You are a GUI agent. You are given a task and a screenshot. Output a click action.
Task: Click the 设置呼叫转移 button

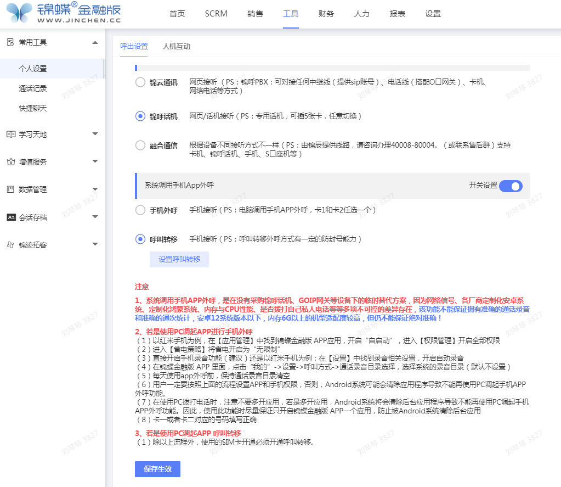click(x=179, y=259)
